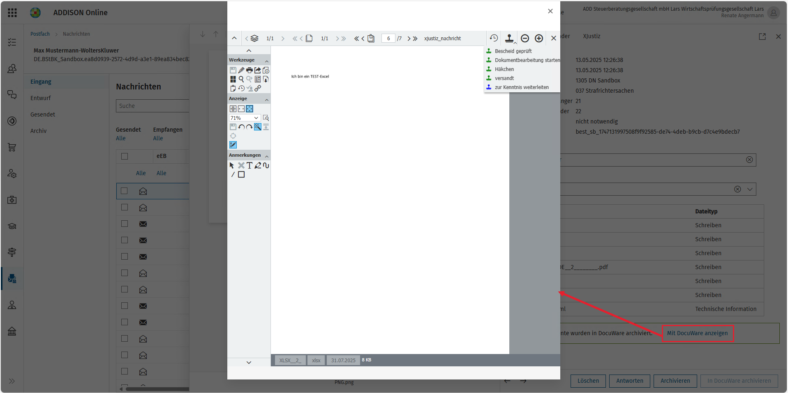Click the stamp tool icon in viewer toolbar
The height and width of the screenshot is (393, 788).
coord(509,38)
